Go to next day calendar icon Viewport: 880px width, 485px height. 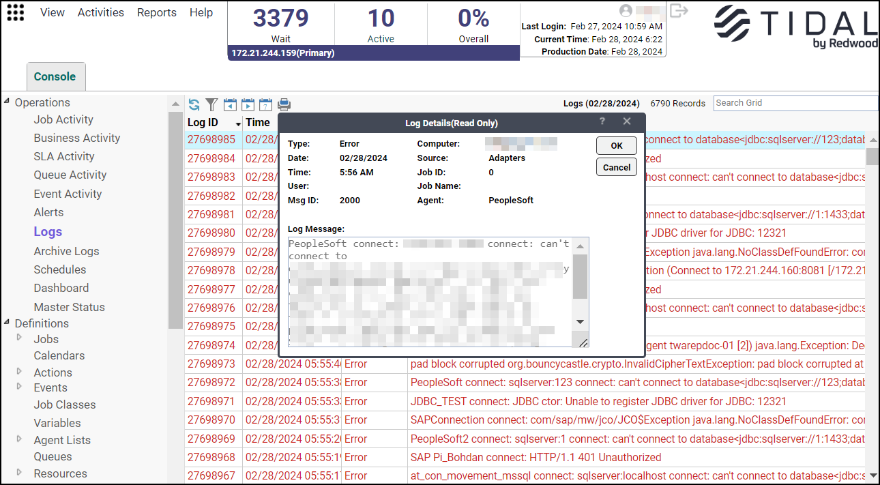(x=248, y=104)
